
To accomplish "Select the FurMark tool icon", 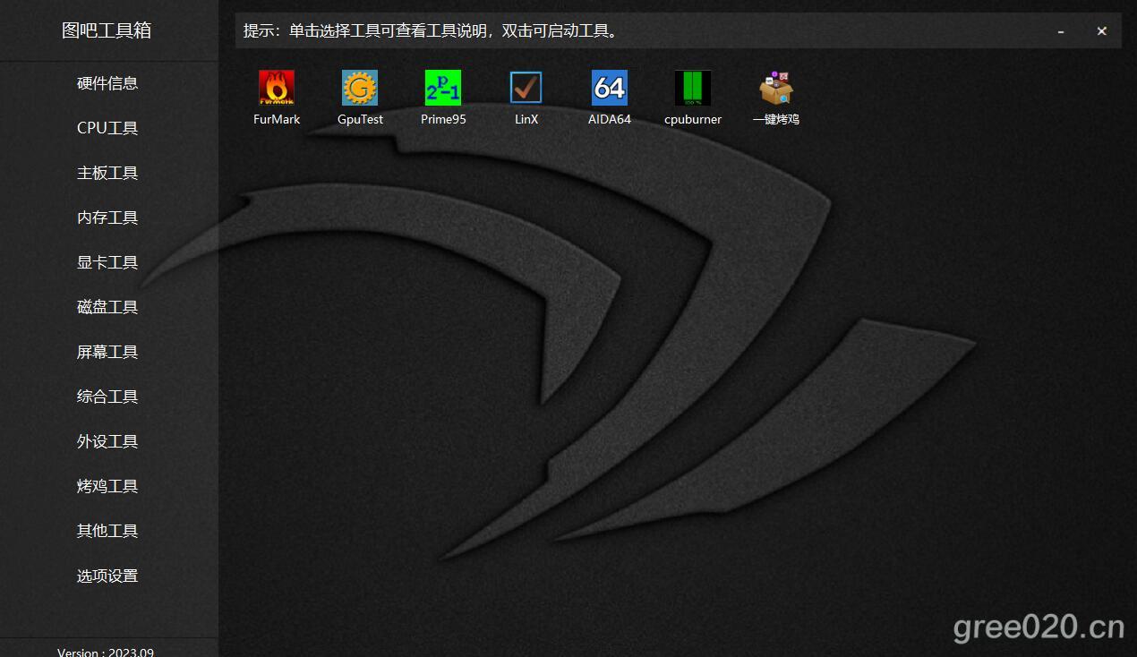I will [x=276, y=88].
